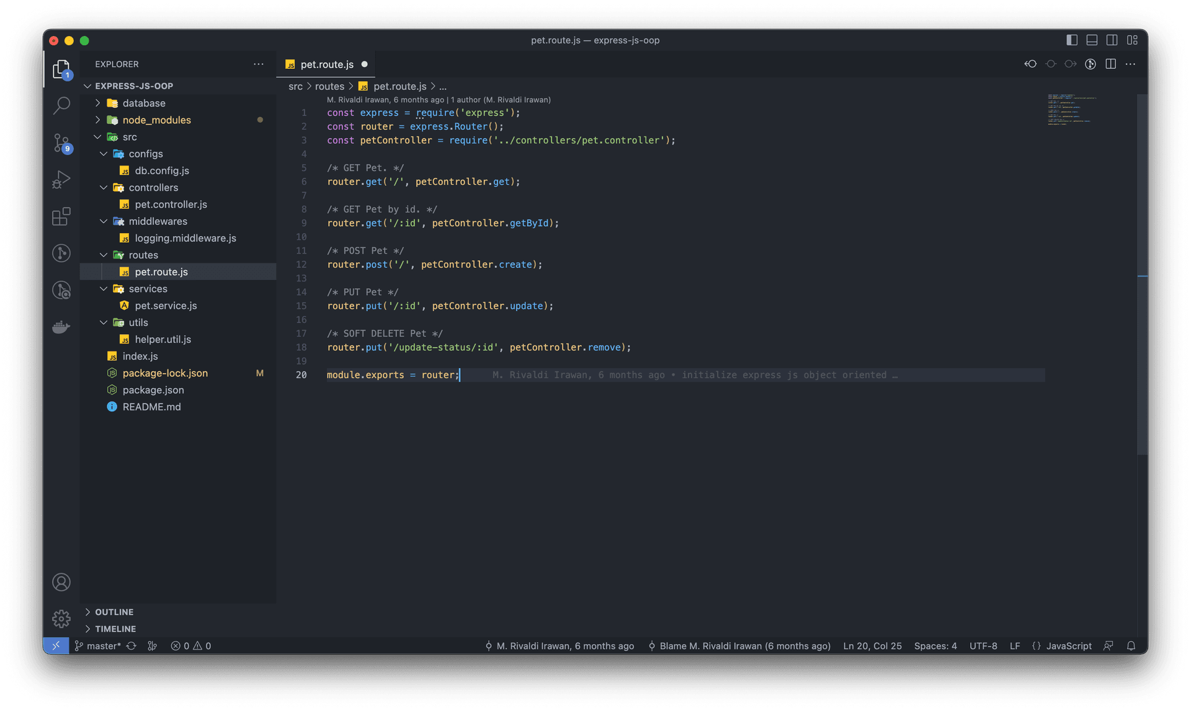Open the Search view in activity bar

coord(61,105)
